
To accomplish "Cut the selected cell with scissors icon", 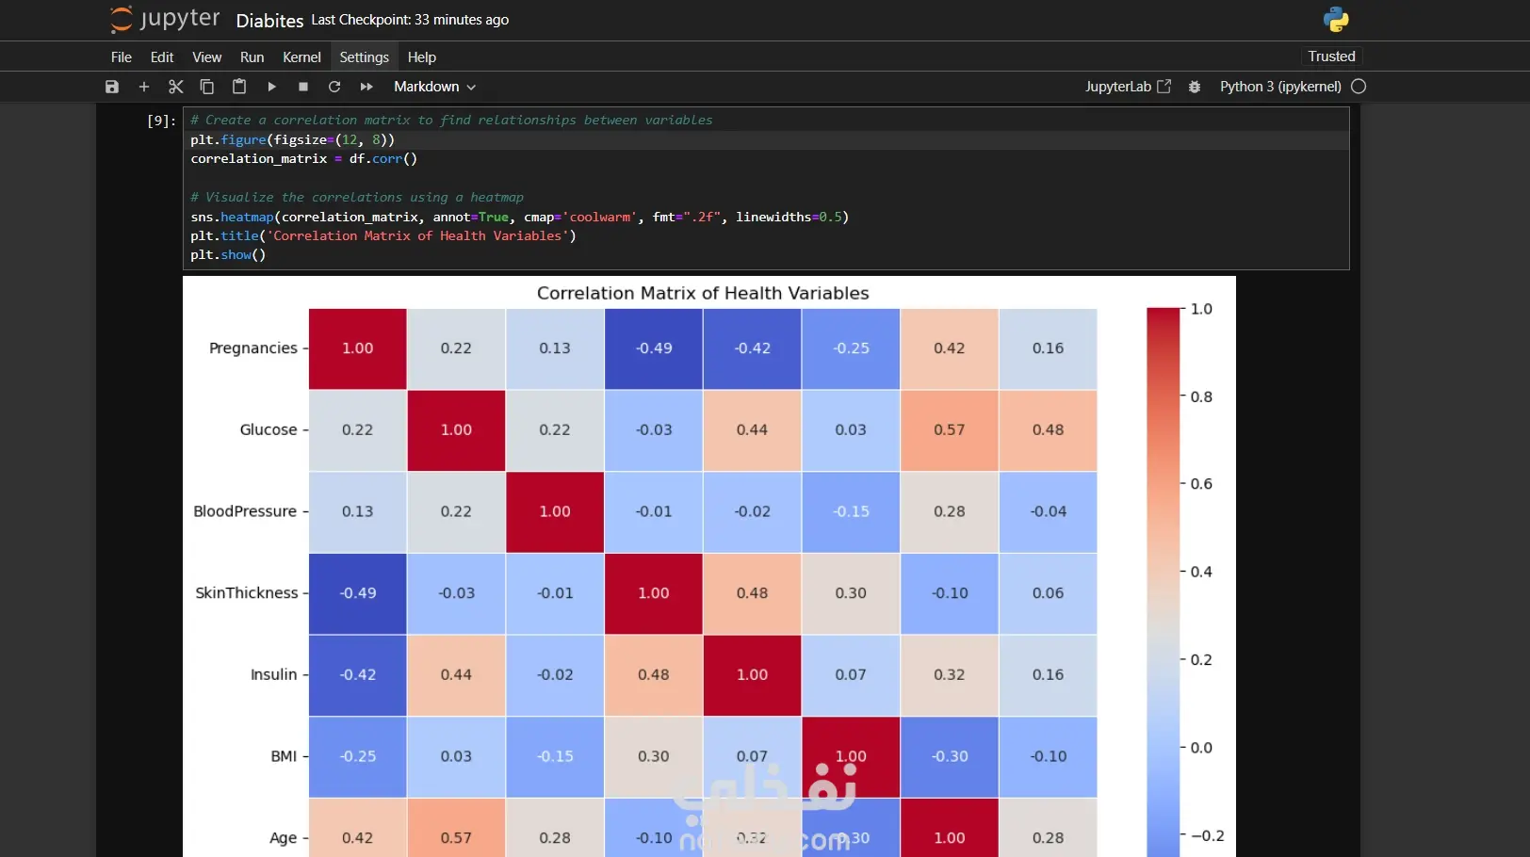I will coord(175,87).
